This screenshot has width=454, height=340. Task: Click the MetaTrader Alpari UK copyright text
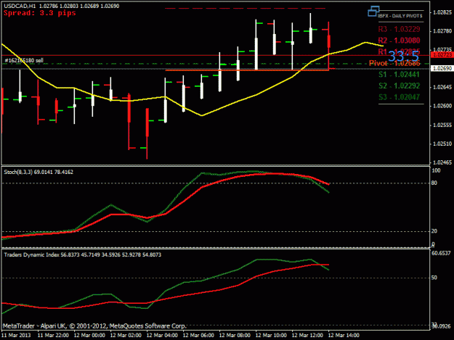(94, 326)
